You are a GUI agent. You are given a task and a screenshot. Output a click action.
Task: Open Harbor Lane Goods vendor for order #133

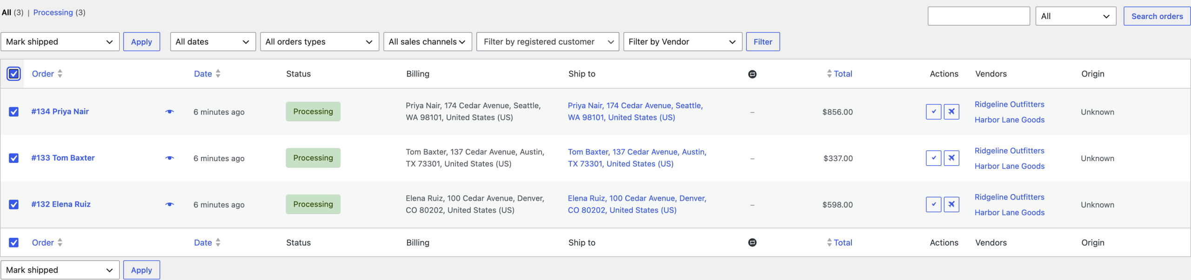(1009, 166)
